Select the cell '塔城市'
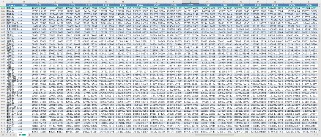Image resolution: width=321 pixels, height=137 pixels. (12, 99)
